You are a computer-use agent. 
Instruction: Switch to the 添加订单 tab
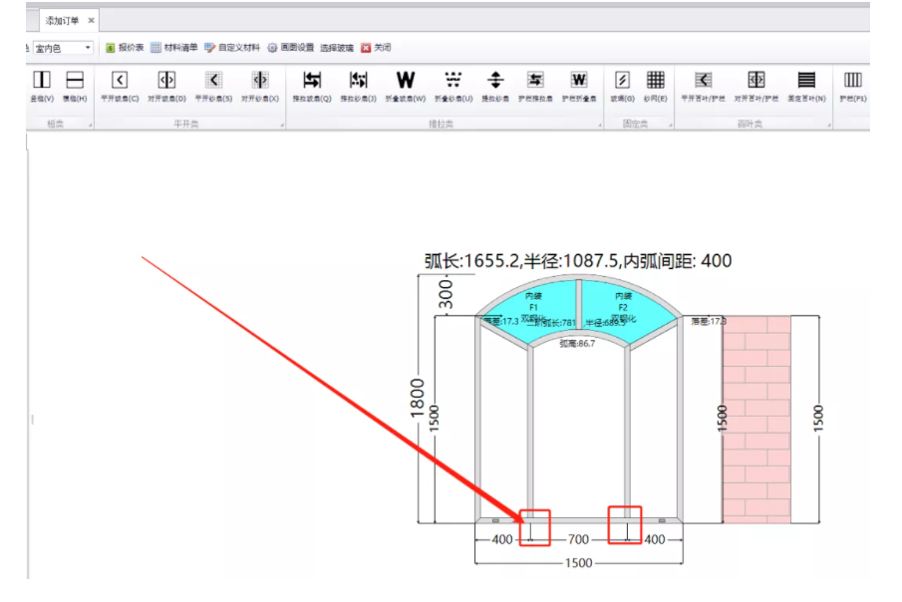coord(62,20)
